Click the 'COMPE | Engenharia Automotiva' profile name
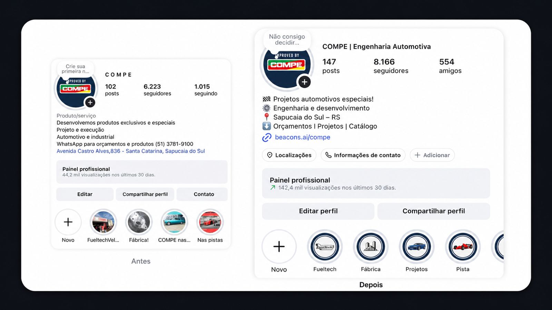This screenshot has height=310, width=552. (x=376, y=46)
